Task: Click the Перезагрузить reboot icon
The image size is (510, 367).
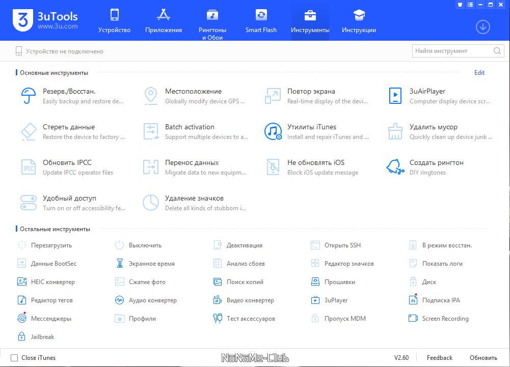Action: (x=22, y=245)
